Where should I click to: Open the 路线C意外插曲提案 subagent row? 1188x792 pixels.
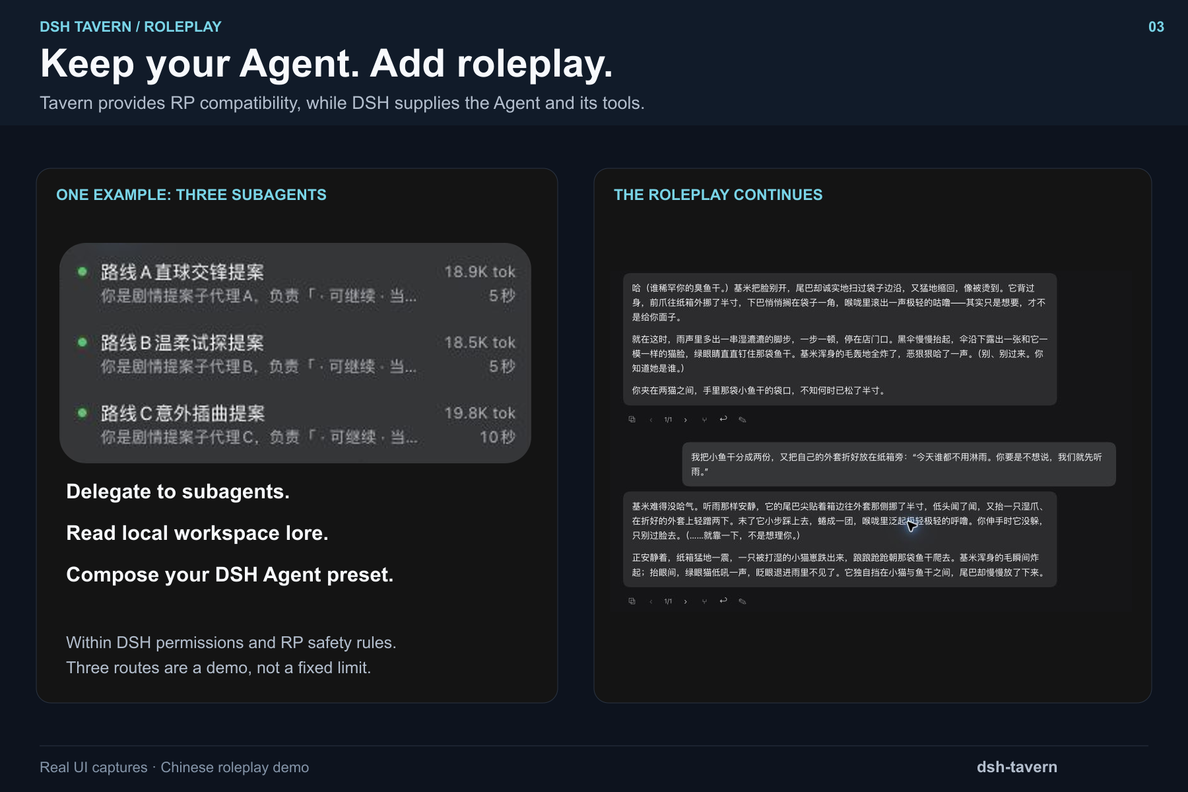click(x=295, y=424)
